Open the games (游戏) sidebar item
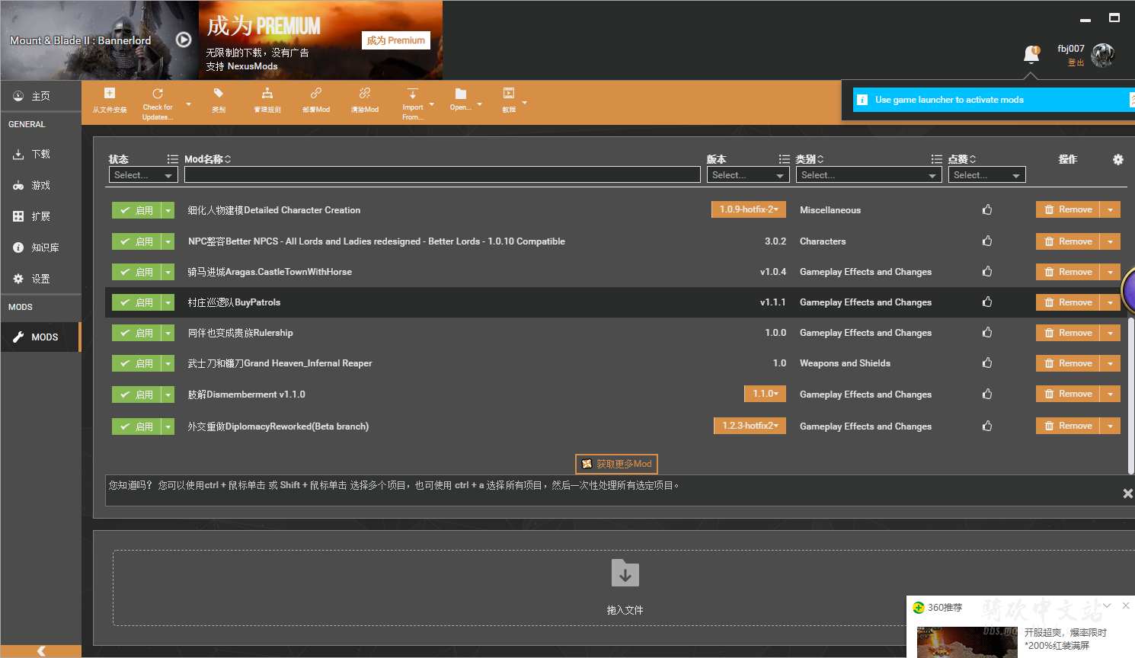 click(40, 185)
